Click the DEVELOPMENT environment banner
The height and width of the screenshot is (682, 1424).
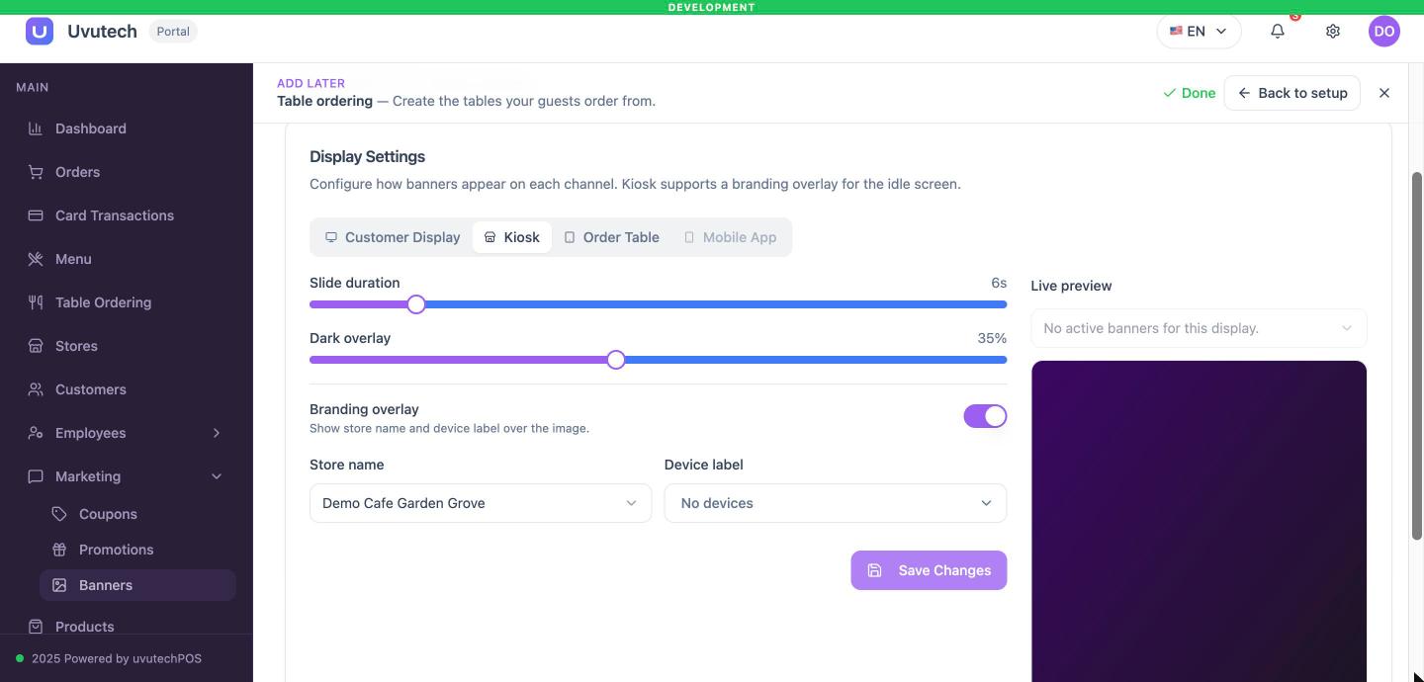(x=712, y=7)
